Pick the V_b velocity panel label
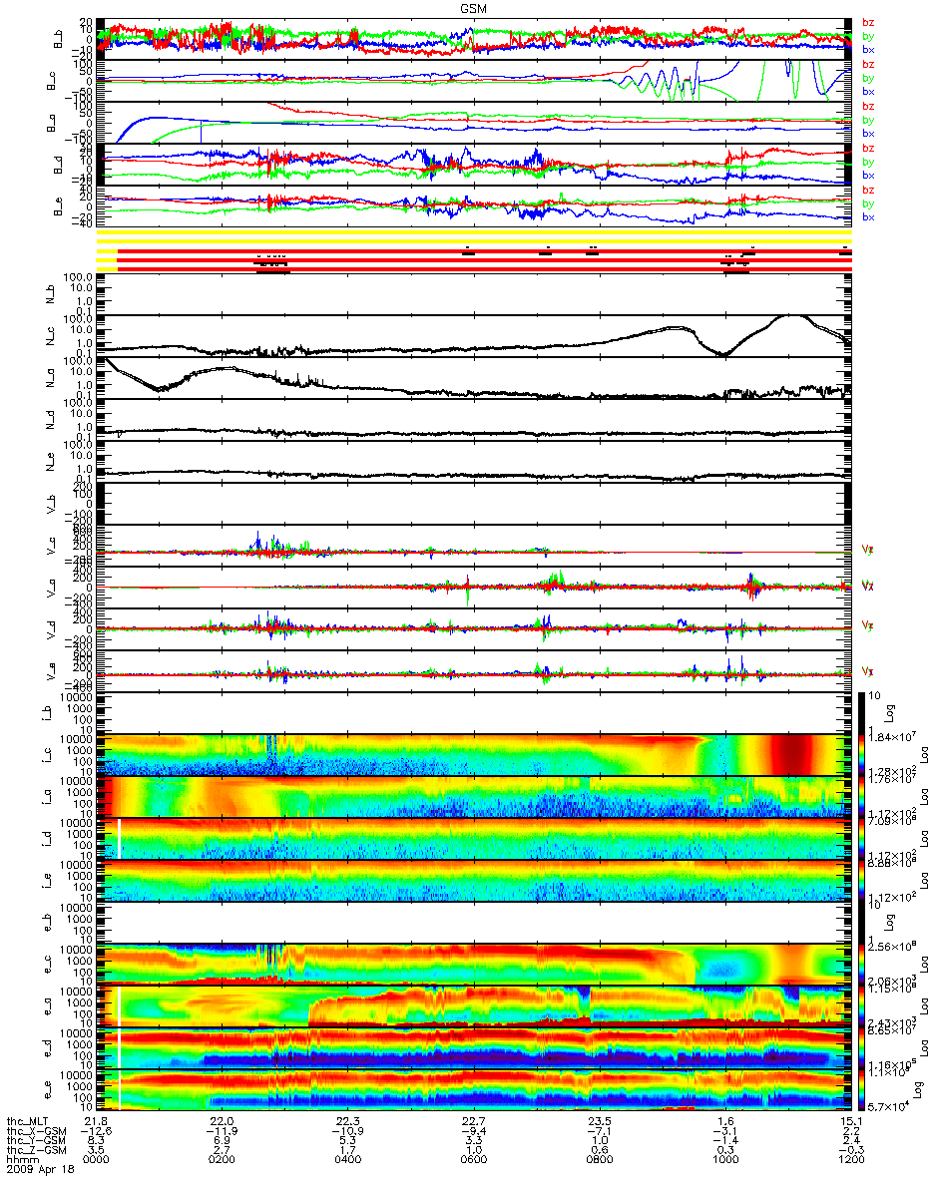The image size is (928, 1197). [x=51, y=504]
